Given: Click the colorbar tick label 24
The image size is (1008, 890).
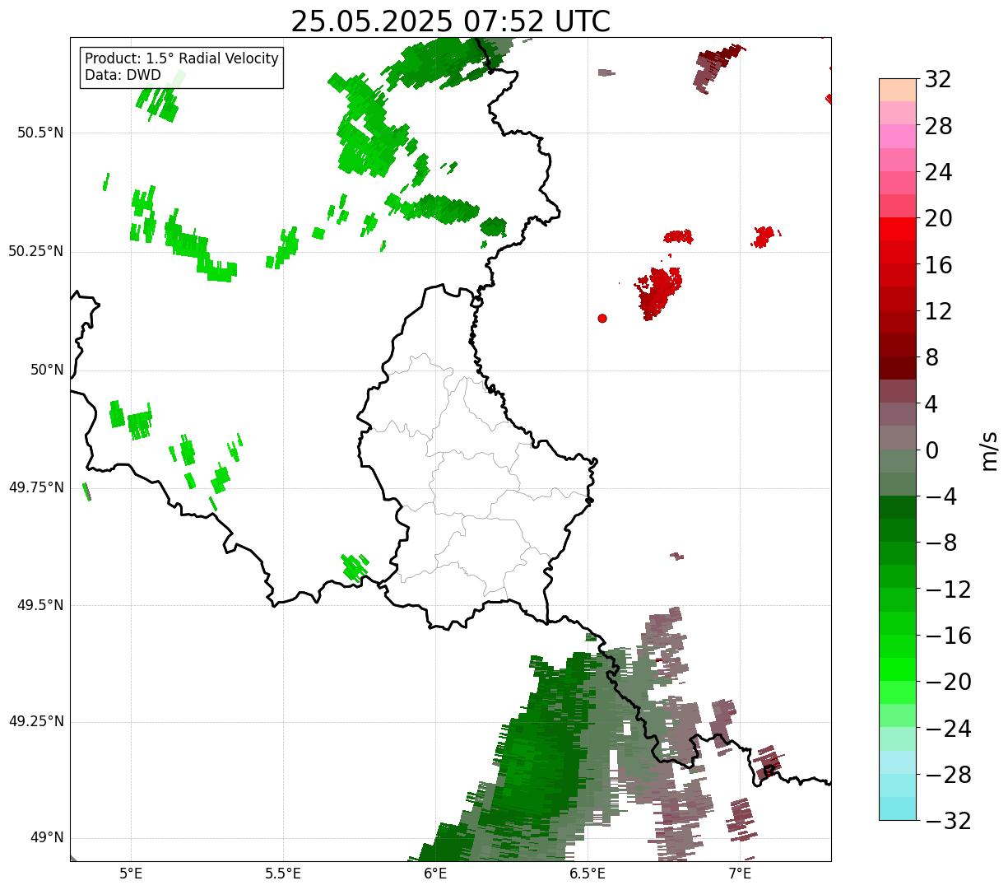Looking at the screenshot, I should point(938,172).
